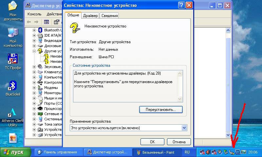Open the Мой компьютер desktop icon

(x=12, y=33)
